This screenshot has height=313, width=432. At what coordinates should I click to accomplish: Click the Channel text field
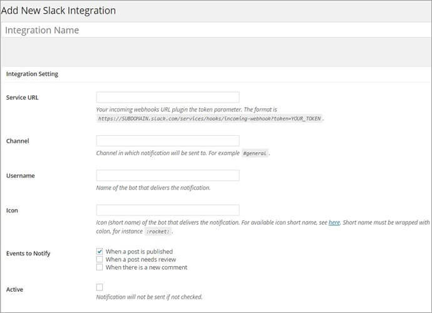168,141
